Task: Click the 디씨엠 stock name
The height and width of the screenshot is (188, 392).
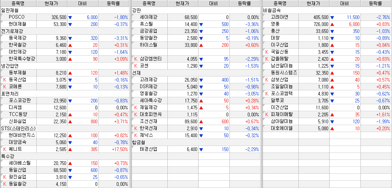Action: (x=15, y=108)
